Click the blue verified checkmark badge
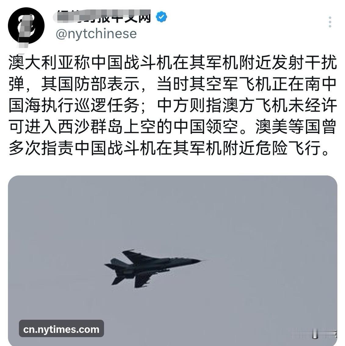Viewport: 345px width, 346px height. [x=161, y=17]
